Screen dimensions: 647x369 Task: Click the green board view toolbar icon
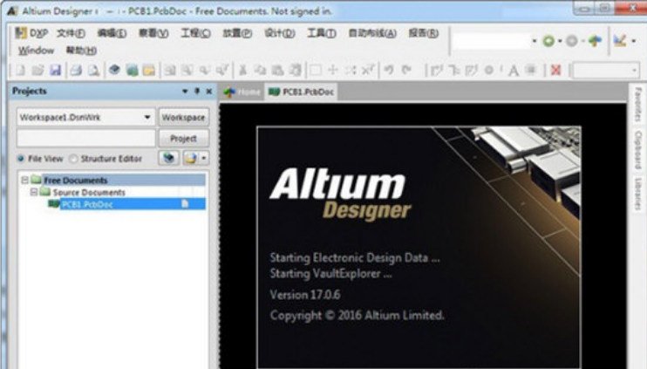click(132, 70)
